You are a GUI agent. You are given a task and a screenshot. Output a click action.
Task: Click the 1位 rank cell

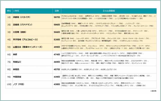9,17
